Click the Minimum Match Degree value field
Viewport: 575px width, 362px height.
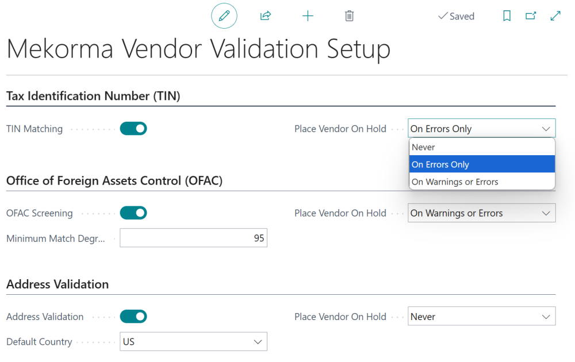193,237
